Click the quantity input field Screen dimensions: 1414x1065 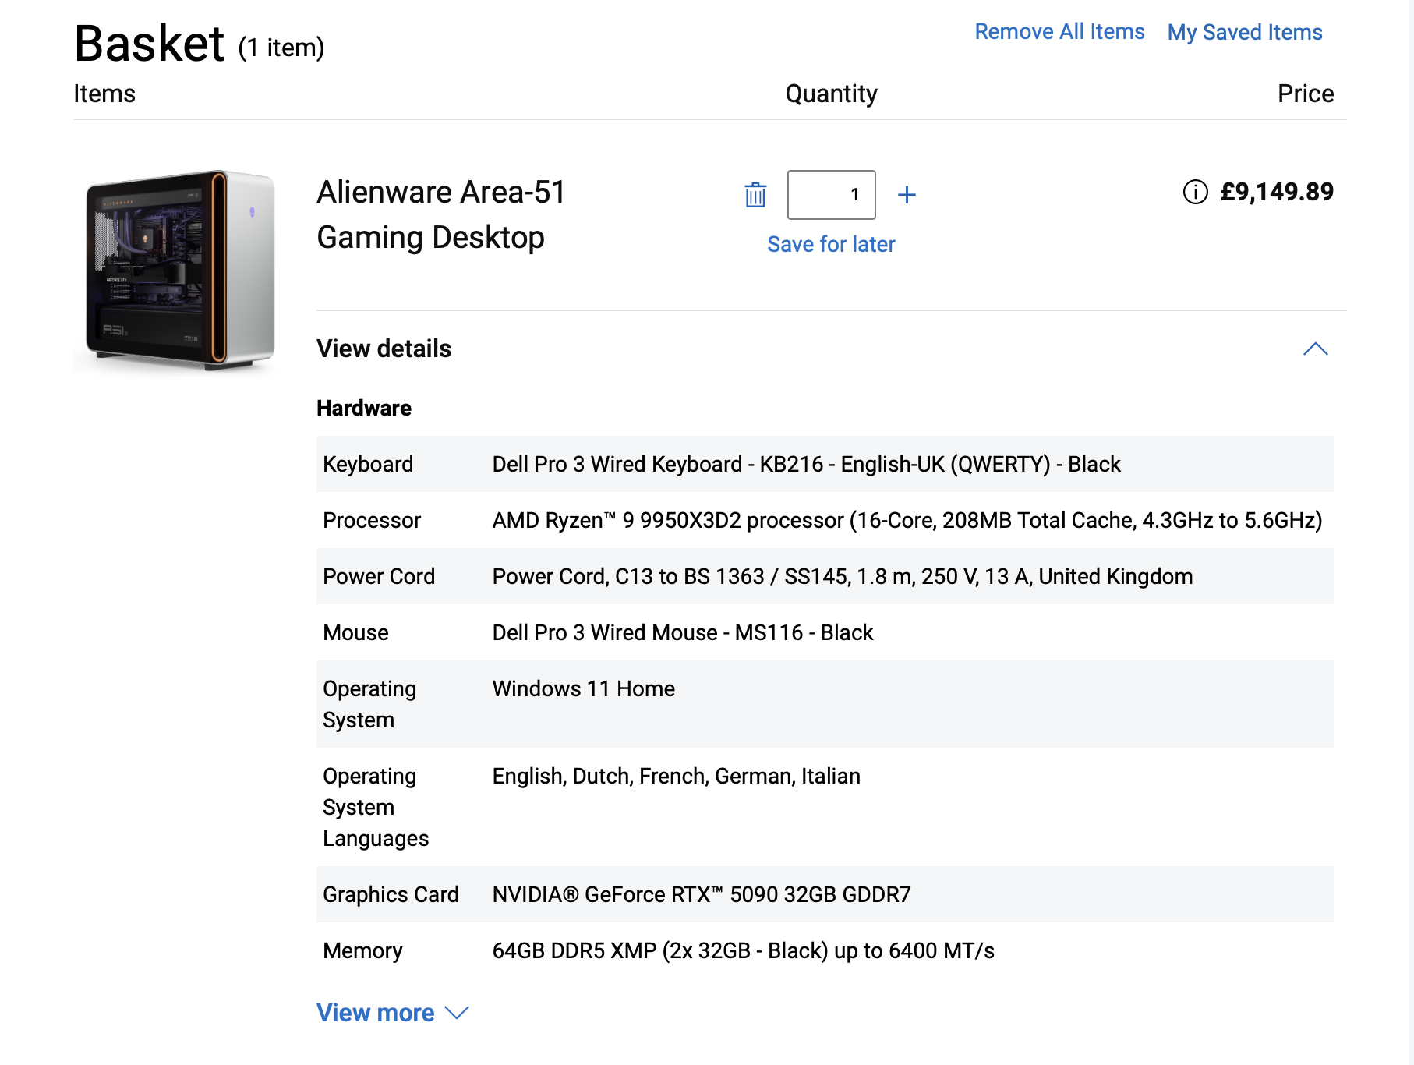click(831, 195)
